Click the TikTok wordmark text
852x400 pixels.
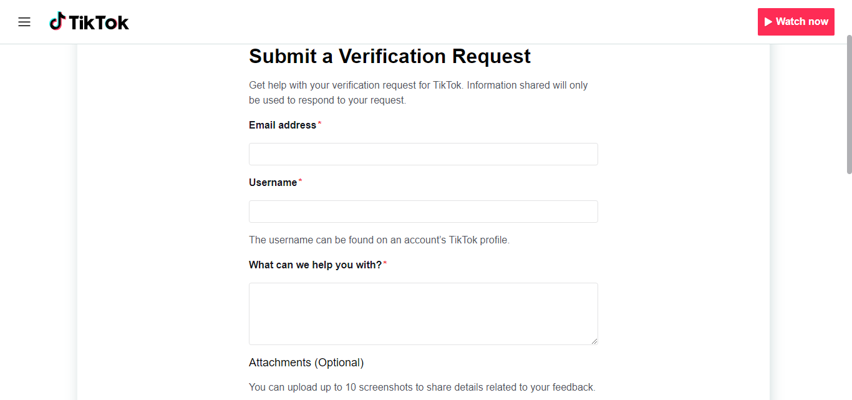click(99, 23)
